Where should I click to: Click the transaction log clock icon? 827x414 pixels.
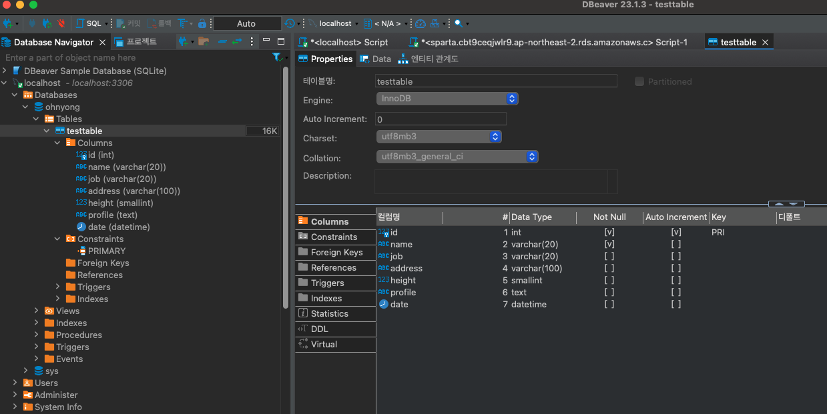click(x=289, y=23)
